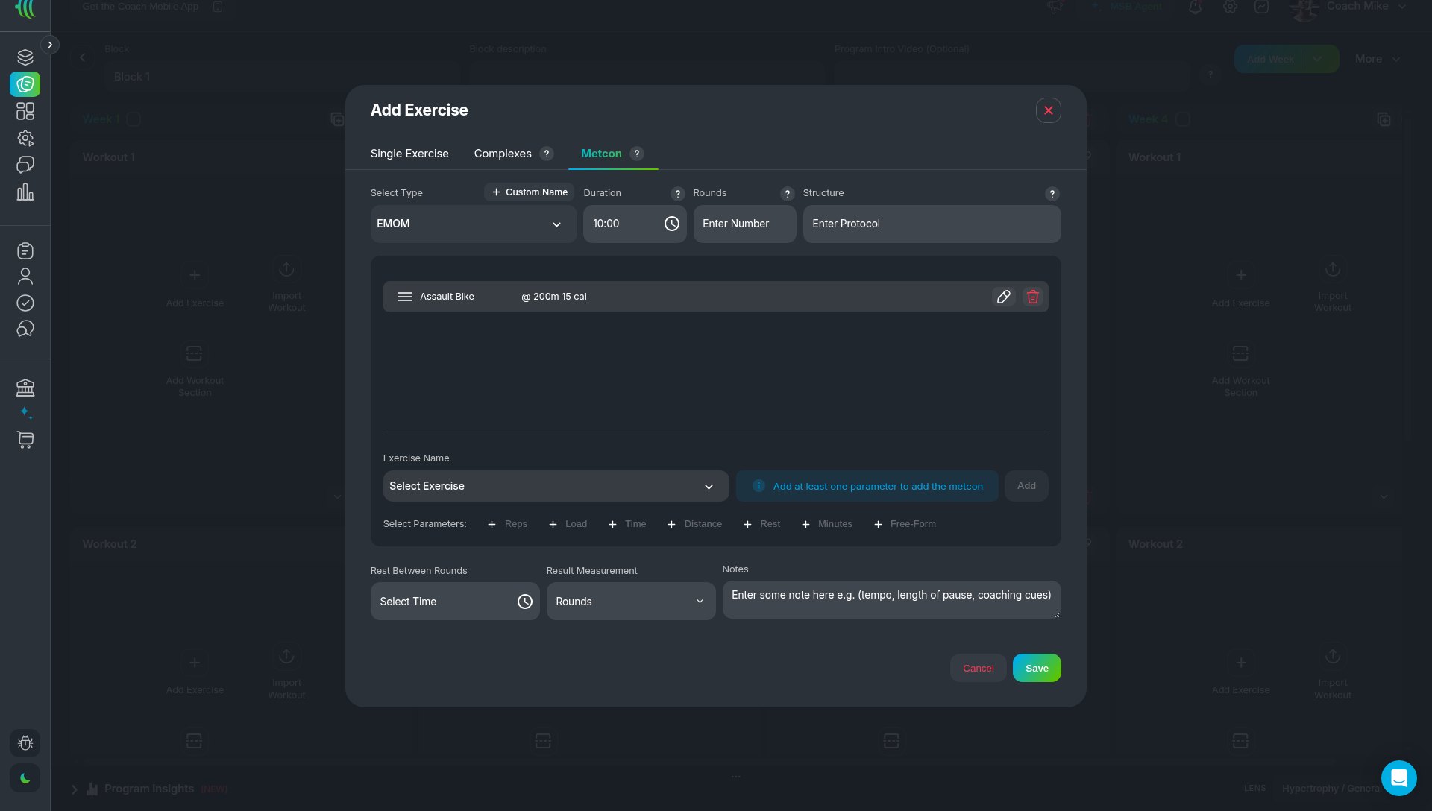Open the layers icon in sidebar
The image size is (1432, 811).
(25, 57)
